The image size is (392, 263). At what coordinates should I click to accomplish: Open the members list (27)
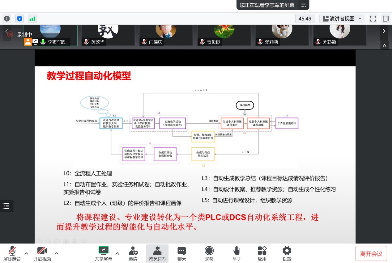coord(157,253)
